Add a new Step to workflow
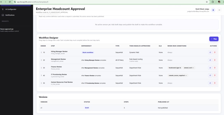224x115 pixels. [214, 39]
